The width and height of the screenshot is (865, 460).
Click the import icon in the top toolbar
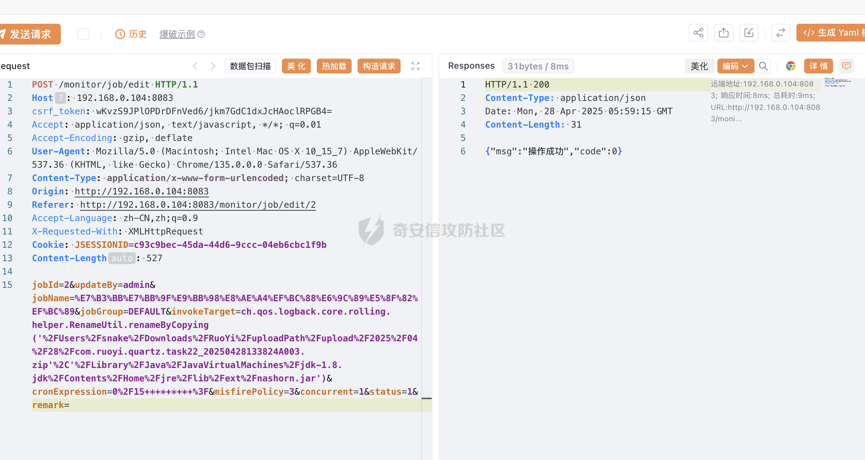(749, 33)
